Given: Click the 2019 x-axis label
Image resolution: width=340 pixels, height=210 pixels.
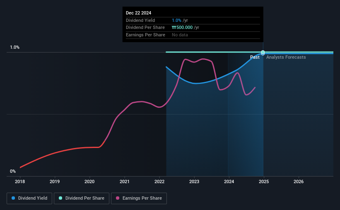Looking at the screenshot, I should click(55, 181).
